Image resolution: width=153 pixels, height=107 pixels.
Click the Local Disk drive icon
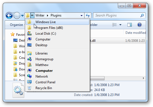(29, 33)
